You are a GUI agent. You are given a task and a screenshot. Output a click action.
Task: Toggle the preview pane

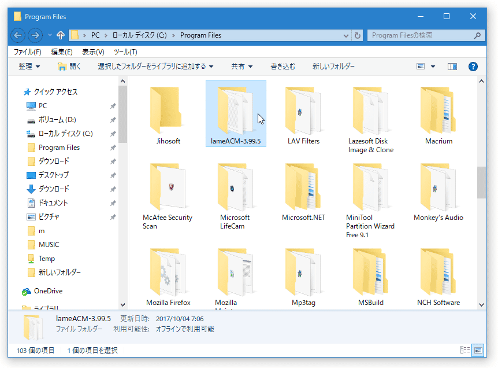(452, 67)
